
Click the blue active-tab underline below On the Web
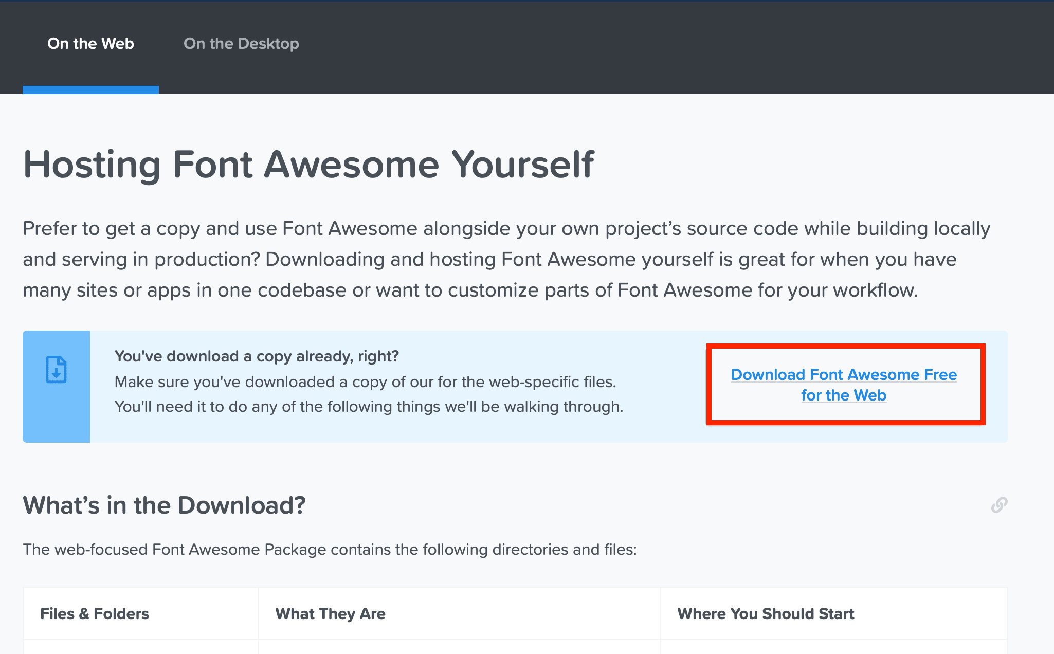click(90, 90)
